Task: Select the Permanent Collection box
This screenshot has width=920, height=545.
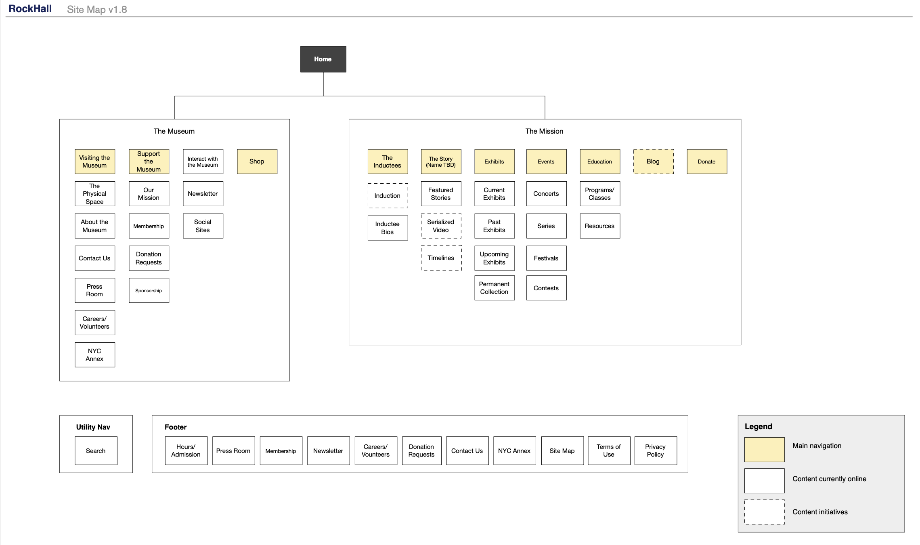Action: [494, 287]
